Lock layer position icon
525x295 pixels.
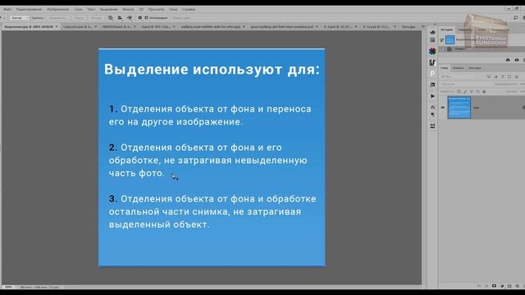coord(472,91)
